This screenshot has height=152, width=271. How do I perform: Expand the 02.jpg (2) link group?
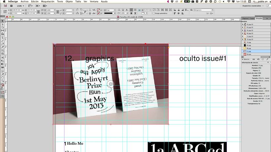(x=243, y=33)
